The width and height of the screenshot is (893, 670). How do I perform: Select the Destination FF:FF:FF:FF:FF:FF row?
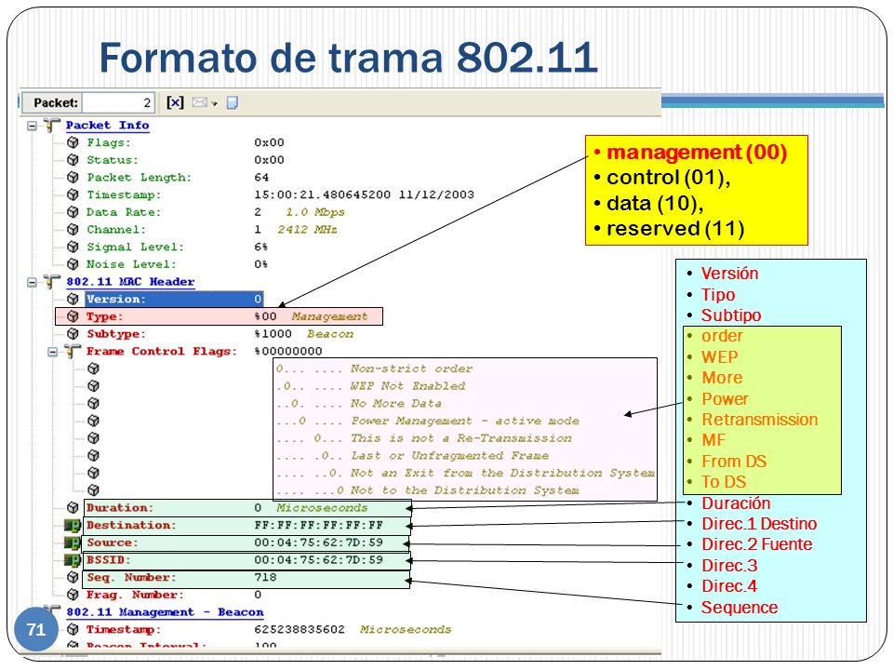[247, 525]
